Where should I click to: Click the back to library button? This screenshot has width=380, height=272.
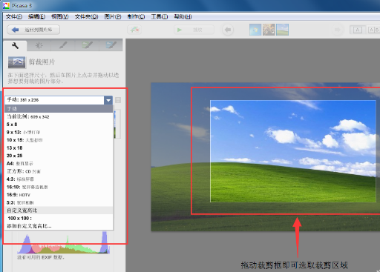coord(33,30)
